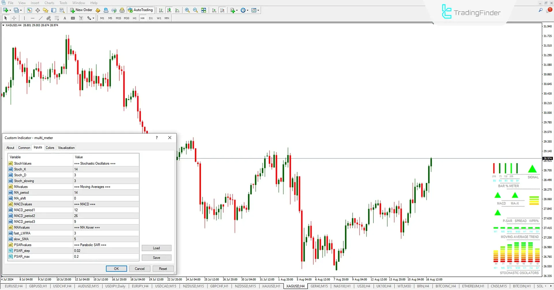The image size is (554, 290).
Task: Select the crosshair tool
Action: click(x=14, y=18)
